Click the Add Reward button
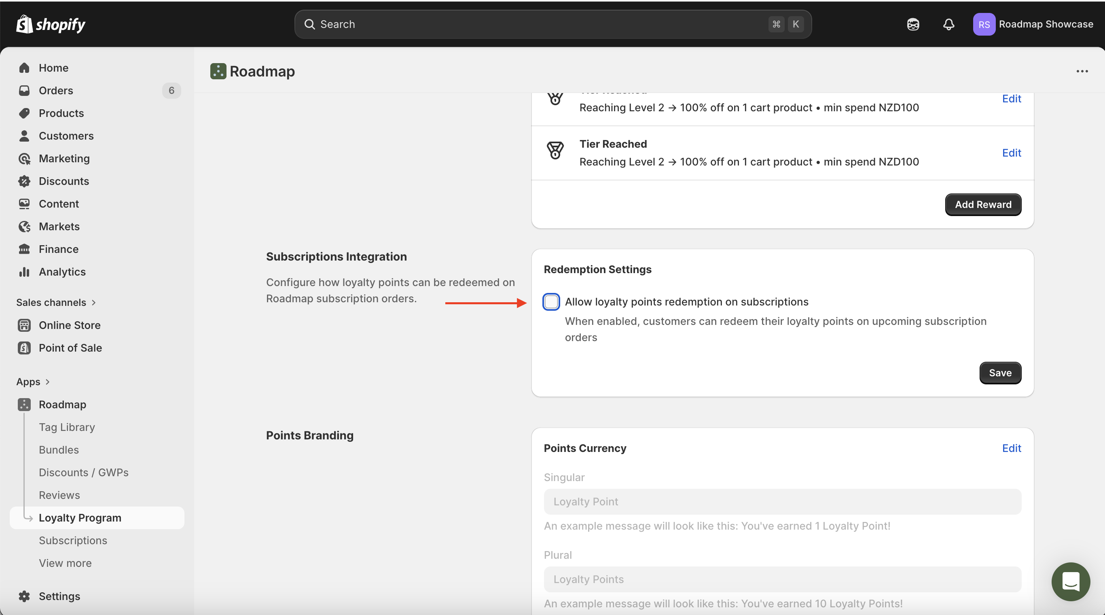The width and height of the screenshot is (1105, 615). point(983,204)
